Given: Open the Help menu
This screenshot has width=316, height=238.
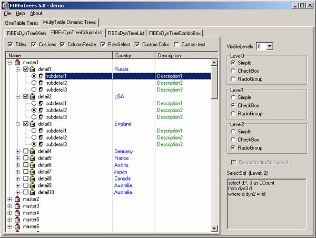Looking at the screenshot, I should (21, 14).
